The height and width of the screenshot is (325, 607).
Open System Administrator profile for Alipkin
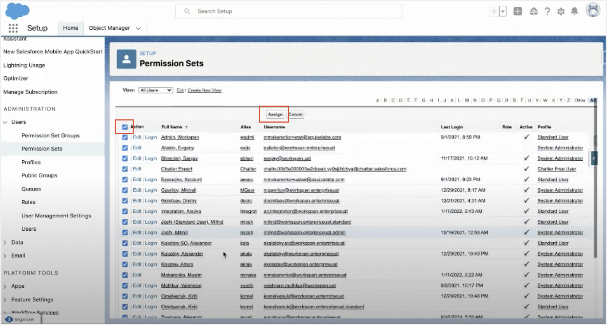pyautogui.click(x=560, y=148)
